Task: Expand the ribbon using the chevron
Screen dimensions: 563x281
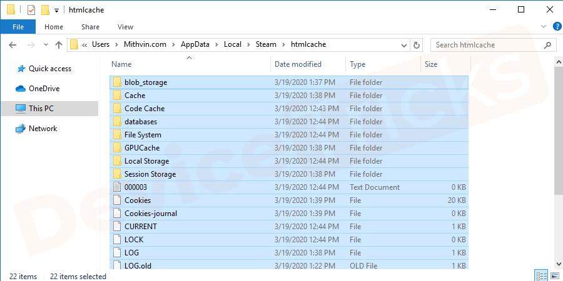Action: click(543, 26)
